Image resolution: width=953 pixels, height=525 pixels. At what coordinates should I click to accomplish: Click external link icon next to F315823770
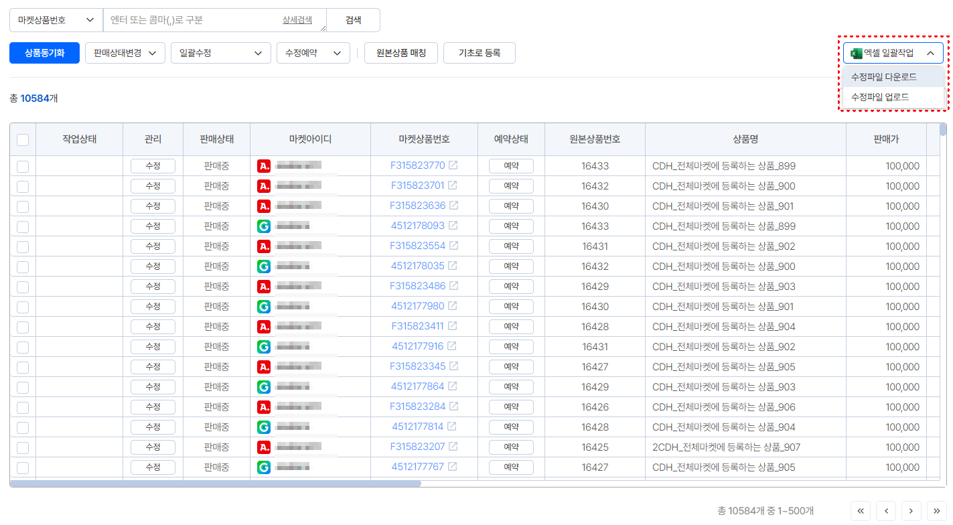point(453,165)
